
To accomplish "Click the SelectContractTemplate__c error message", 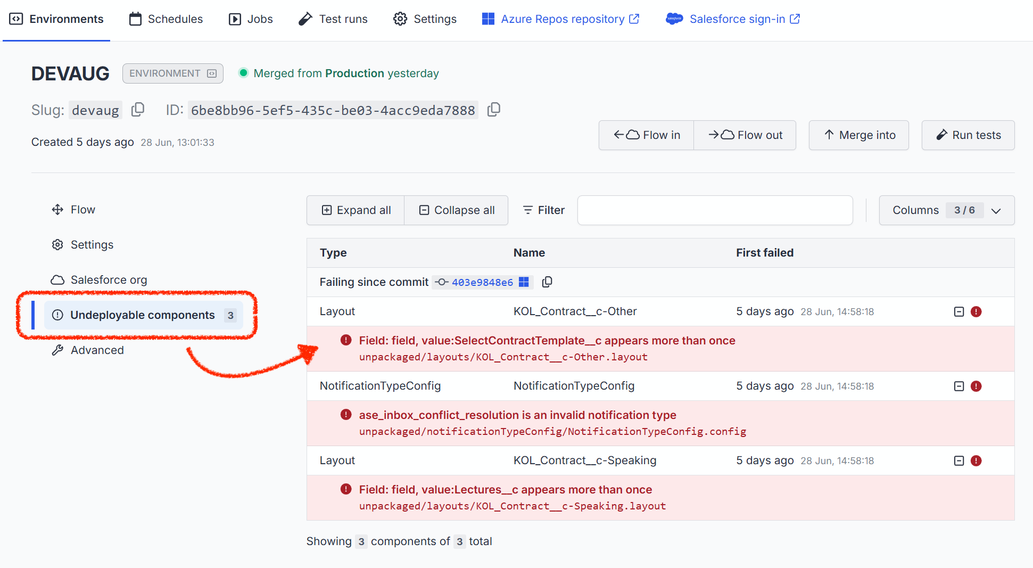I will point(547,341).
